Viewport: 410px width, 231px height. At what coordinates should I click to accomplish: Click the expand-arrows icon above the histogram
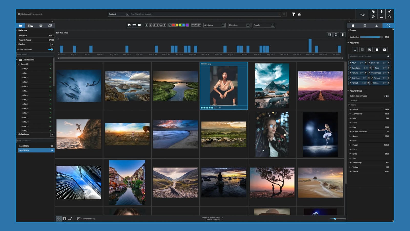pos(336,35)
